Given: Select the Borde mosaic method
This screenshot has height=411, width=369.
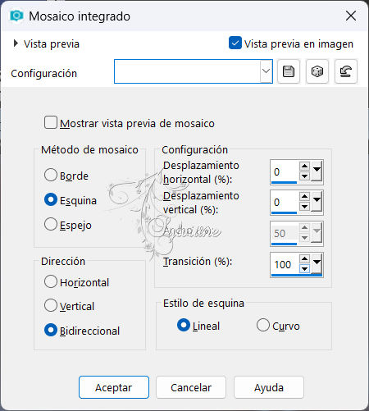Looking at the screenshot, I should click(51, 175).
